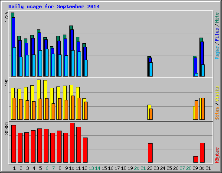Image resolution: width=222 pixels, height=173 pixels.
Task: Click the 1726 hits axis label
Action: (x=7, y=17)
